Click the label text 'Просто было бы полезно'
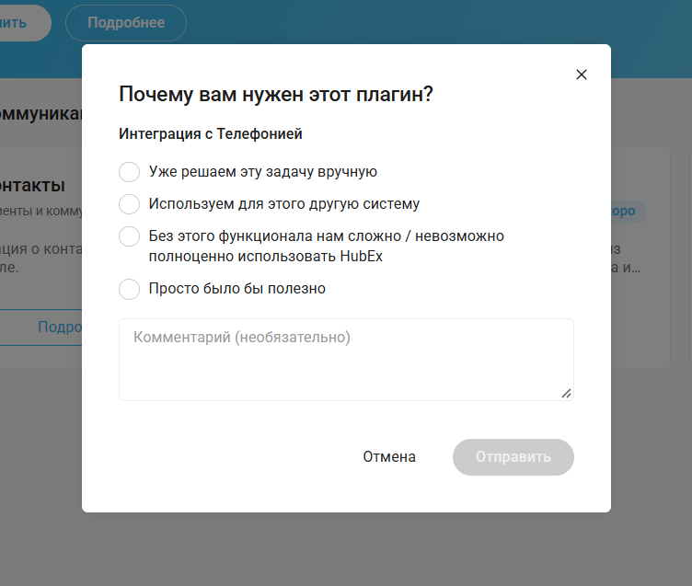Screen dimensions: 692x586 click(237, 289)
